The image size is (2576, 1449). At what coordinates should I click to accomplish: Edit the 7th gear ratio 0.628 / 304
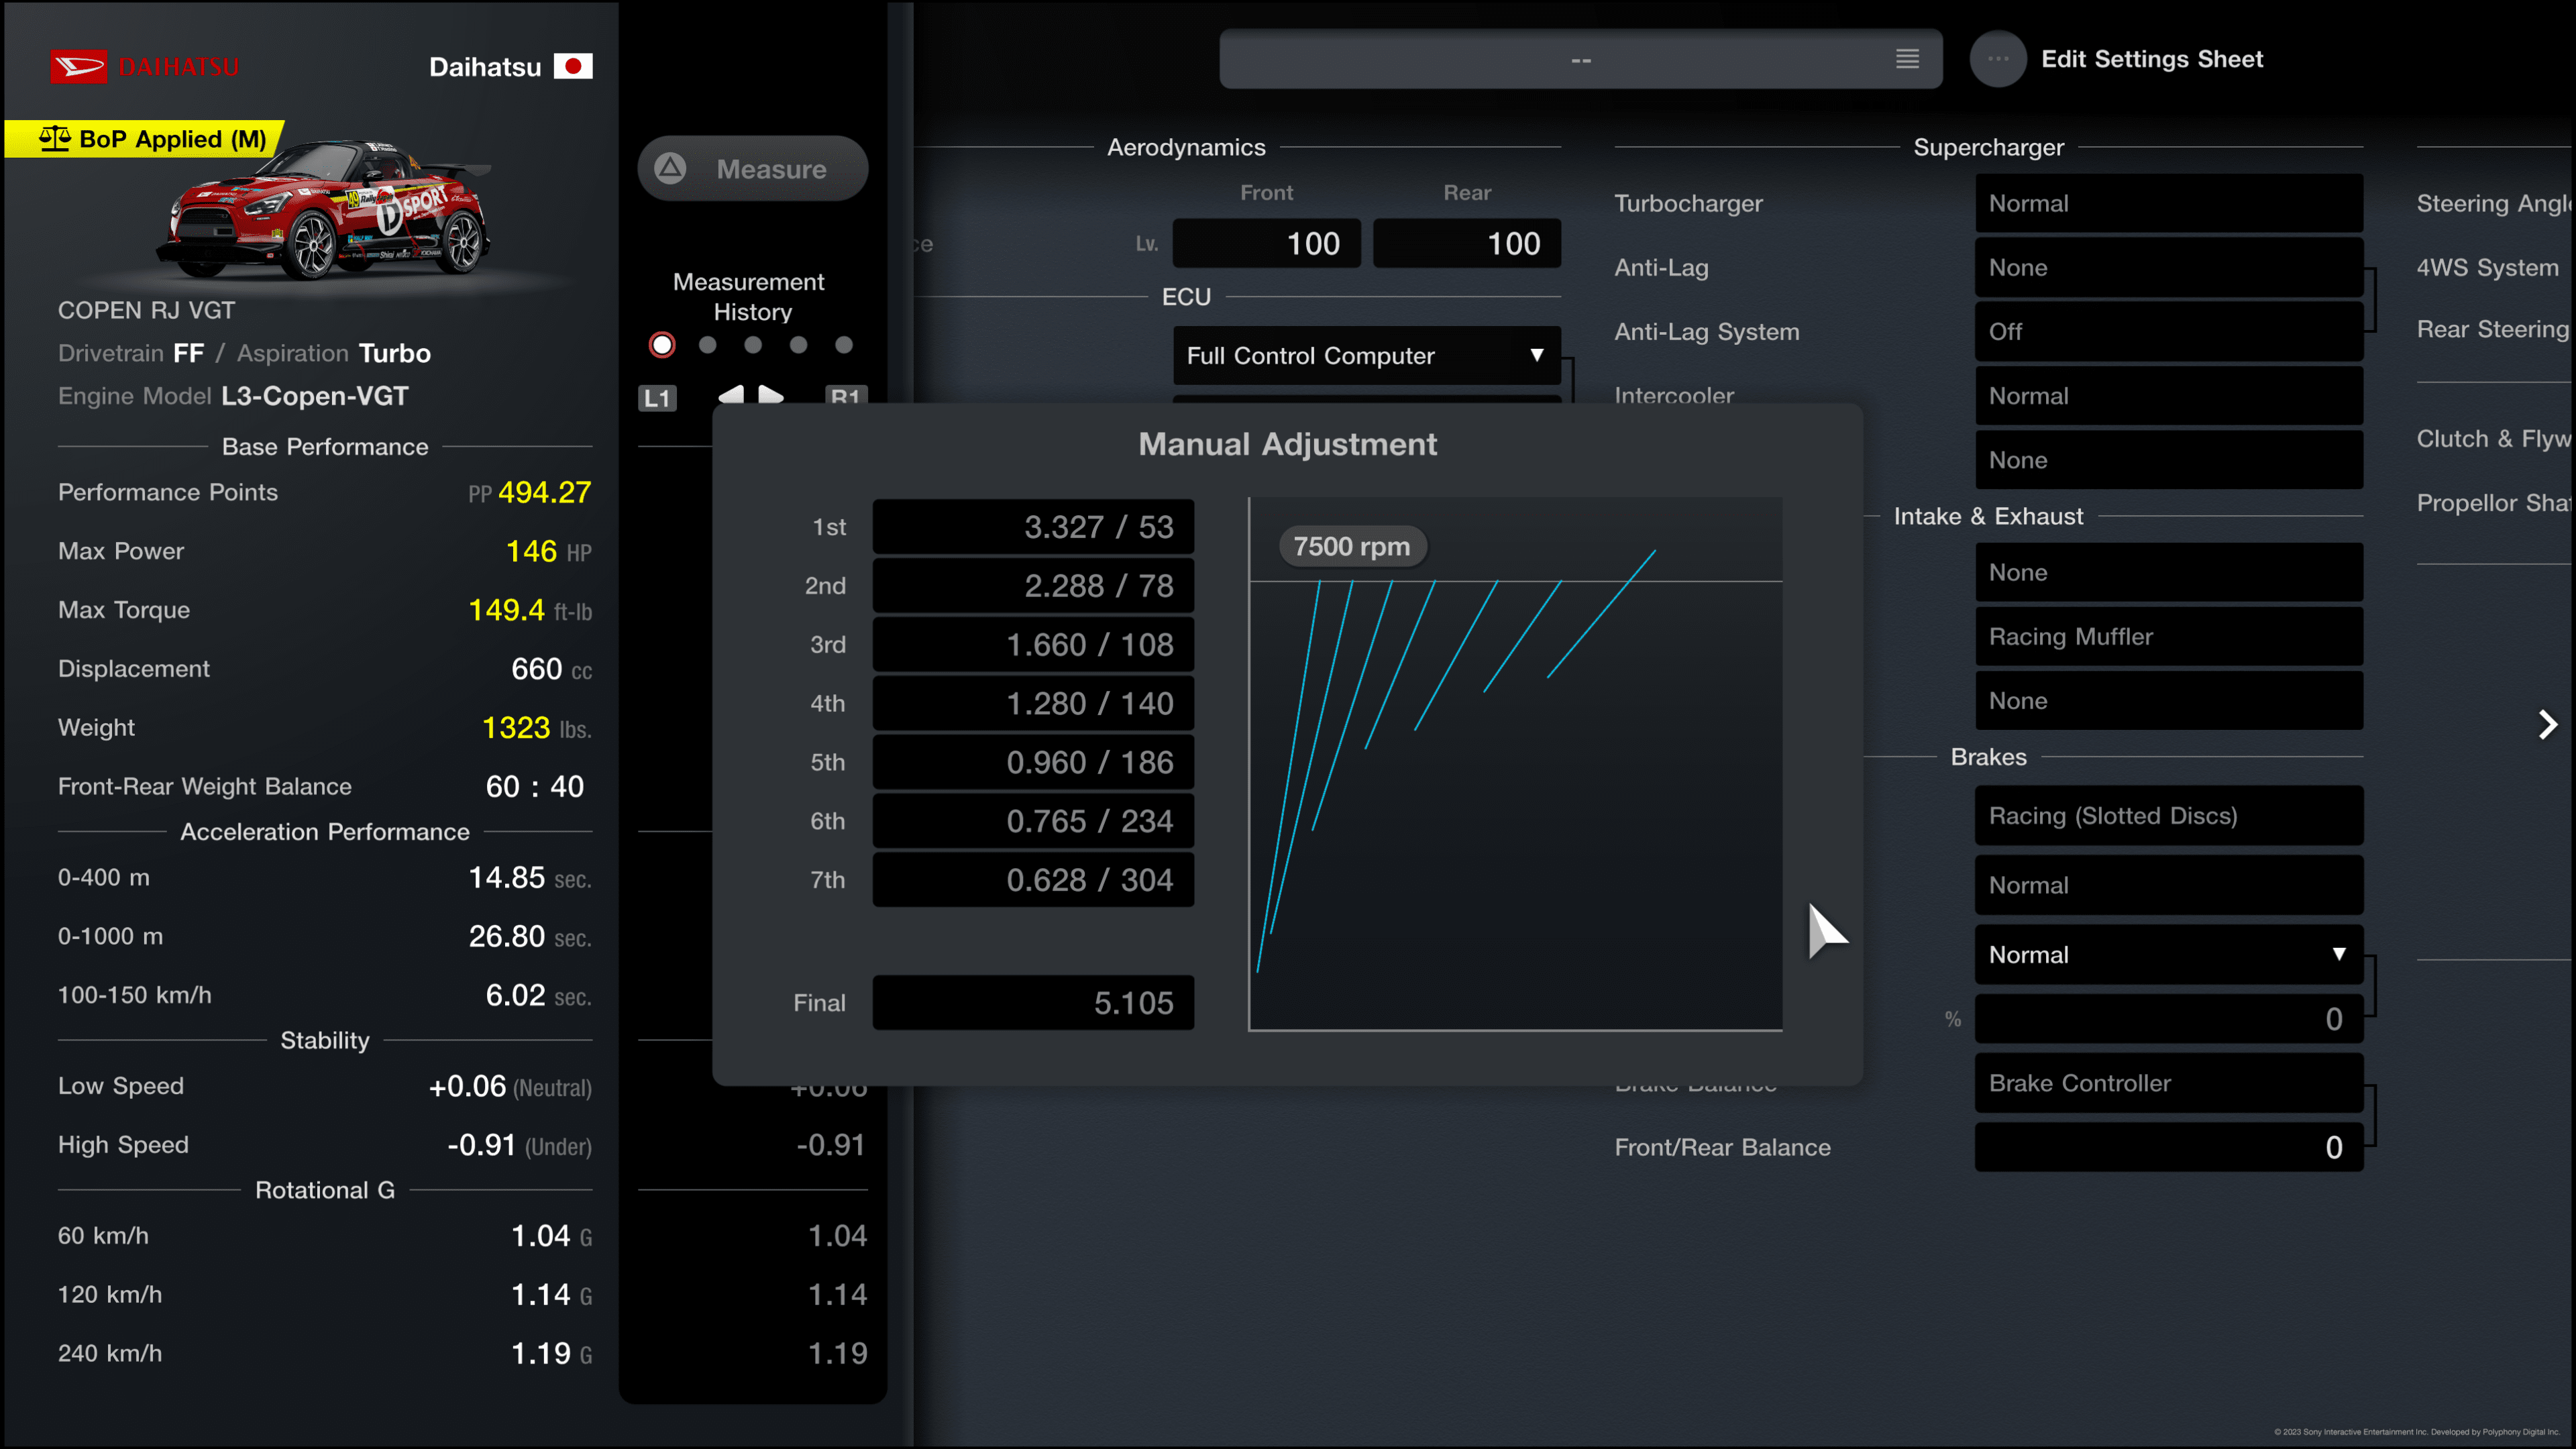1033,879
